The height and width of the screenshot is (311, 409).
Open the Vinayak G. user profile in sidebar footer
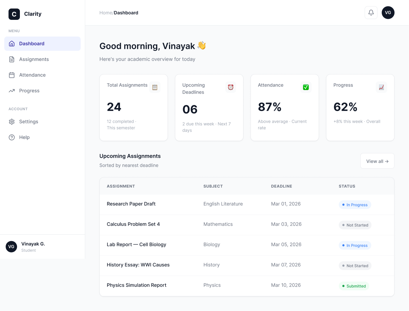pos(33,246)
